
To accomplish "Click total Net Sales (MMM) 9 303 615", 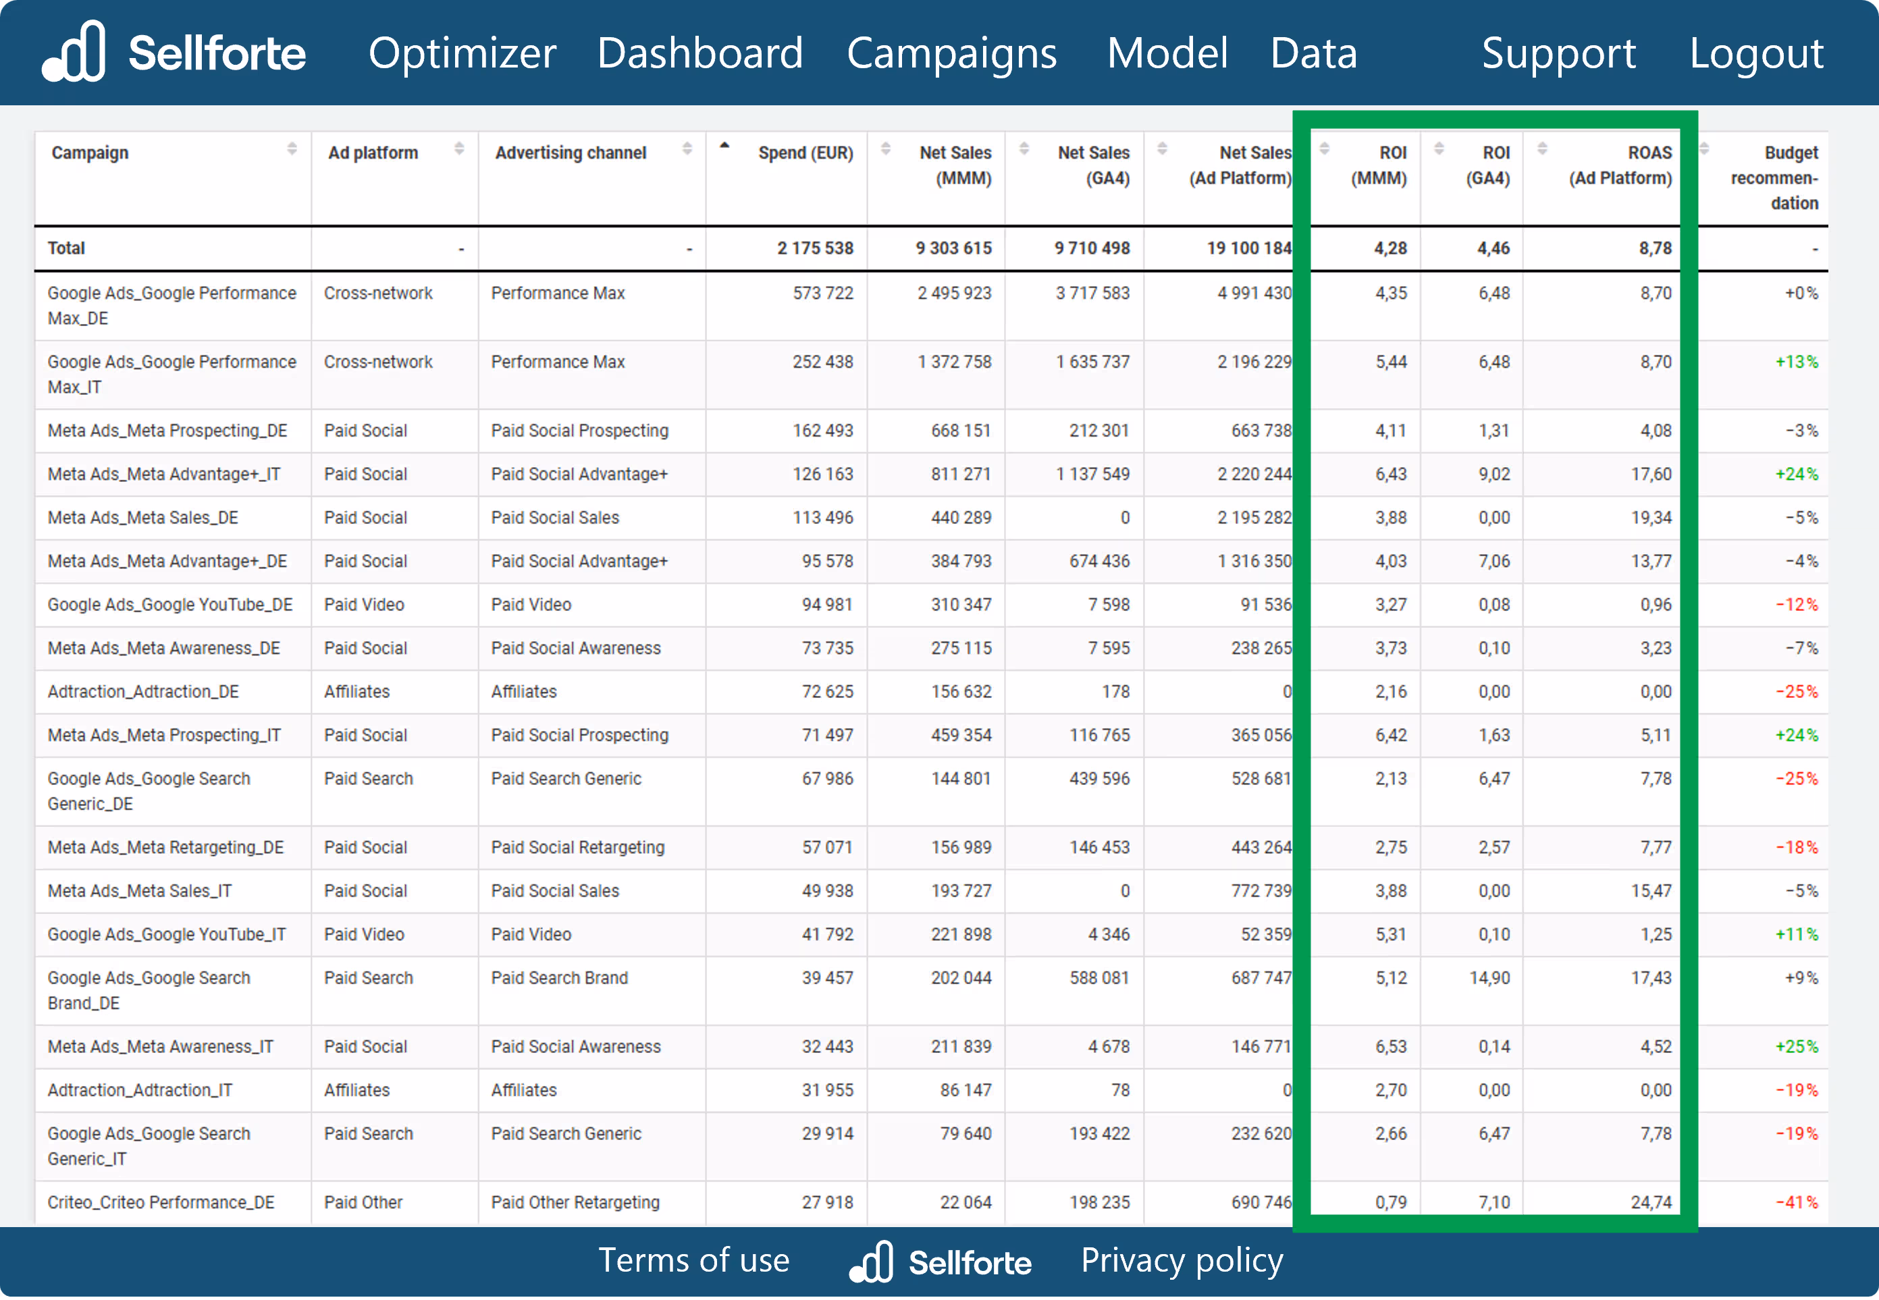I will tap(953, 248).
